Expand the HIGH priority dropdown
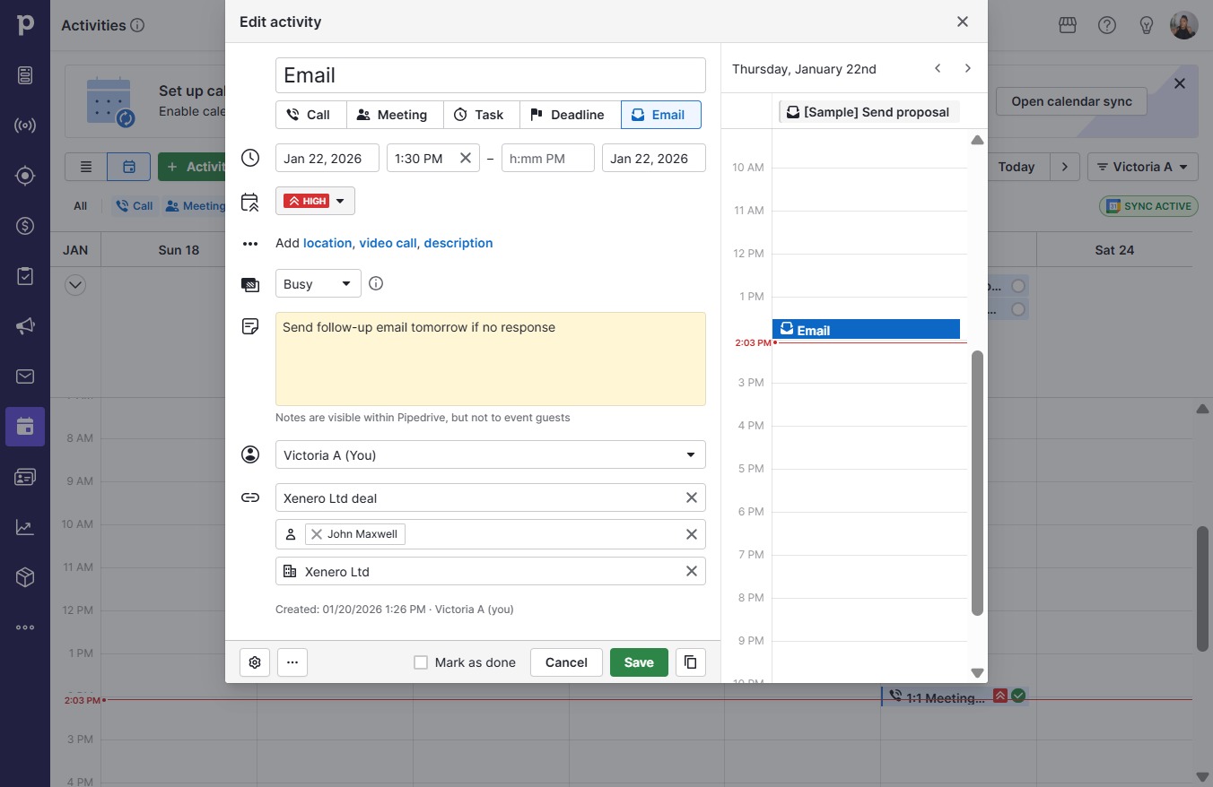1213x787 pixels. click(315, 201)
